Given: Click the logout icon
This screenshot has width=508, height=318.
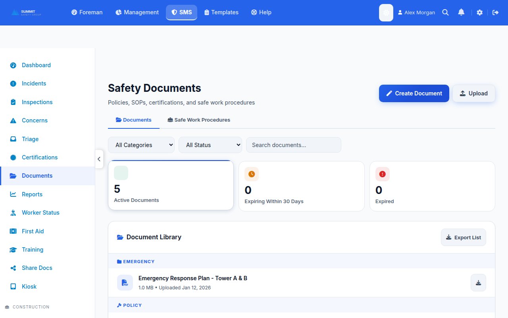Looking at the screenshot, I should tap(495, 12).
